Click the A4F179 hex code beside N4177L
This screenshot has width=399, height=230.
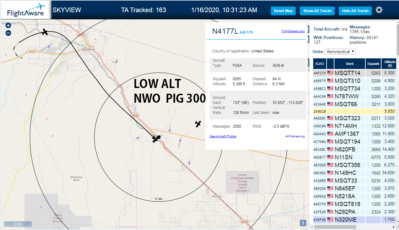click(246, 32)
